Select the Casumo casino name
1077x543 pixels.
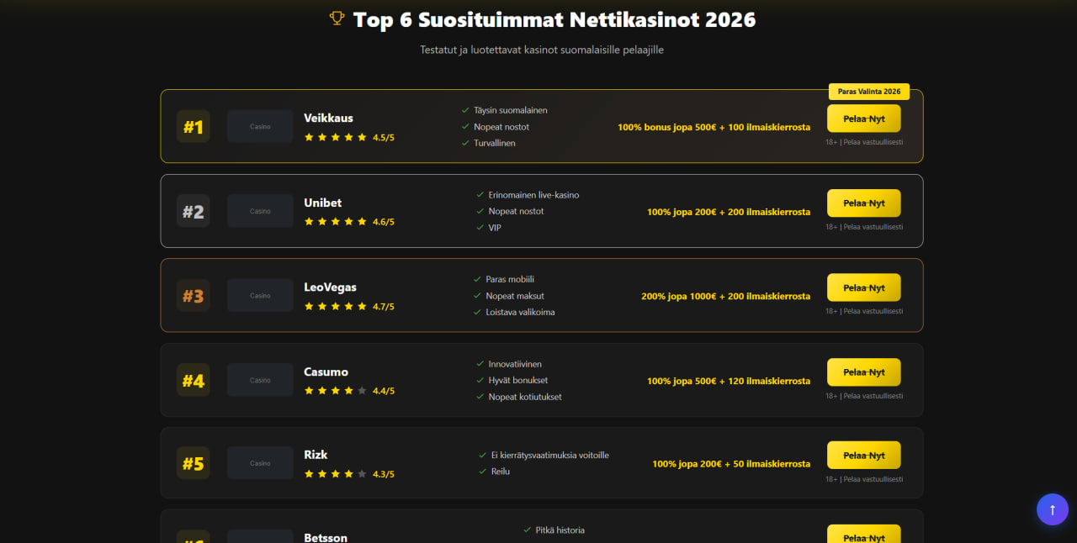(326, 372)
